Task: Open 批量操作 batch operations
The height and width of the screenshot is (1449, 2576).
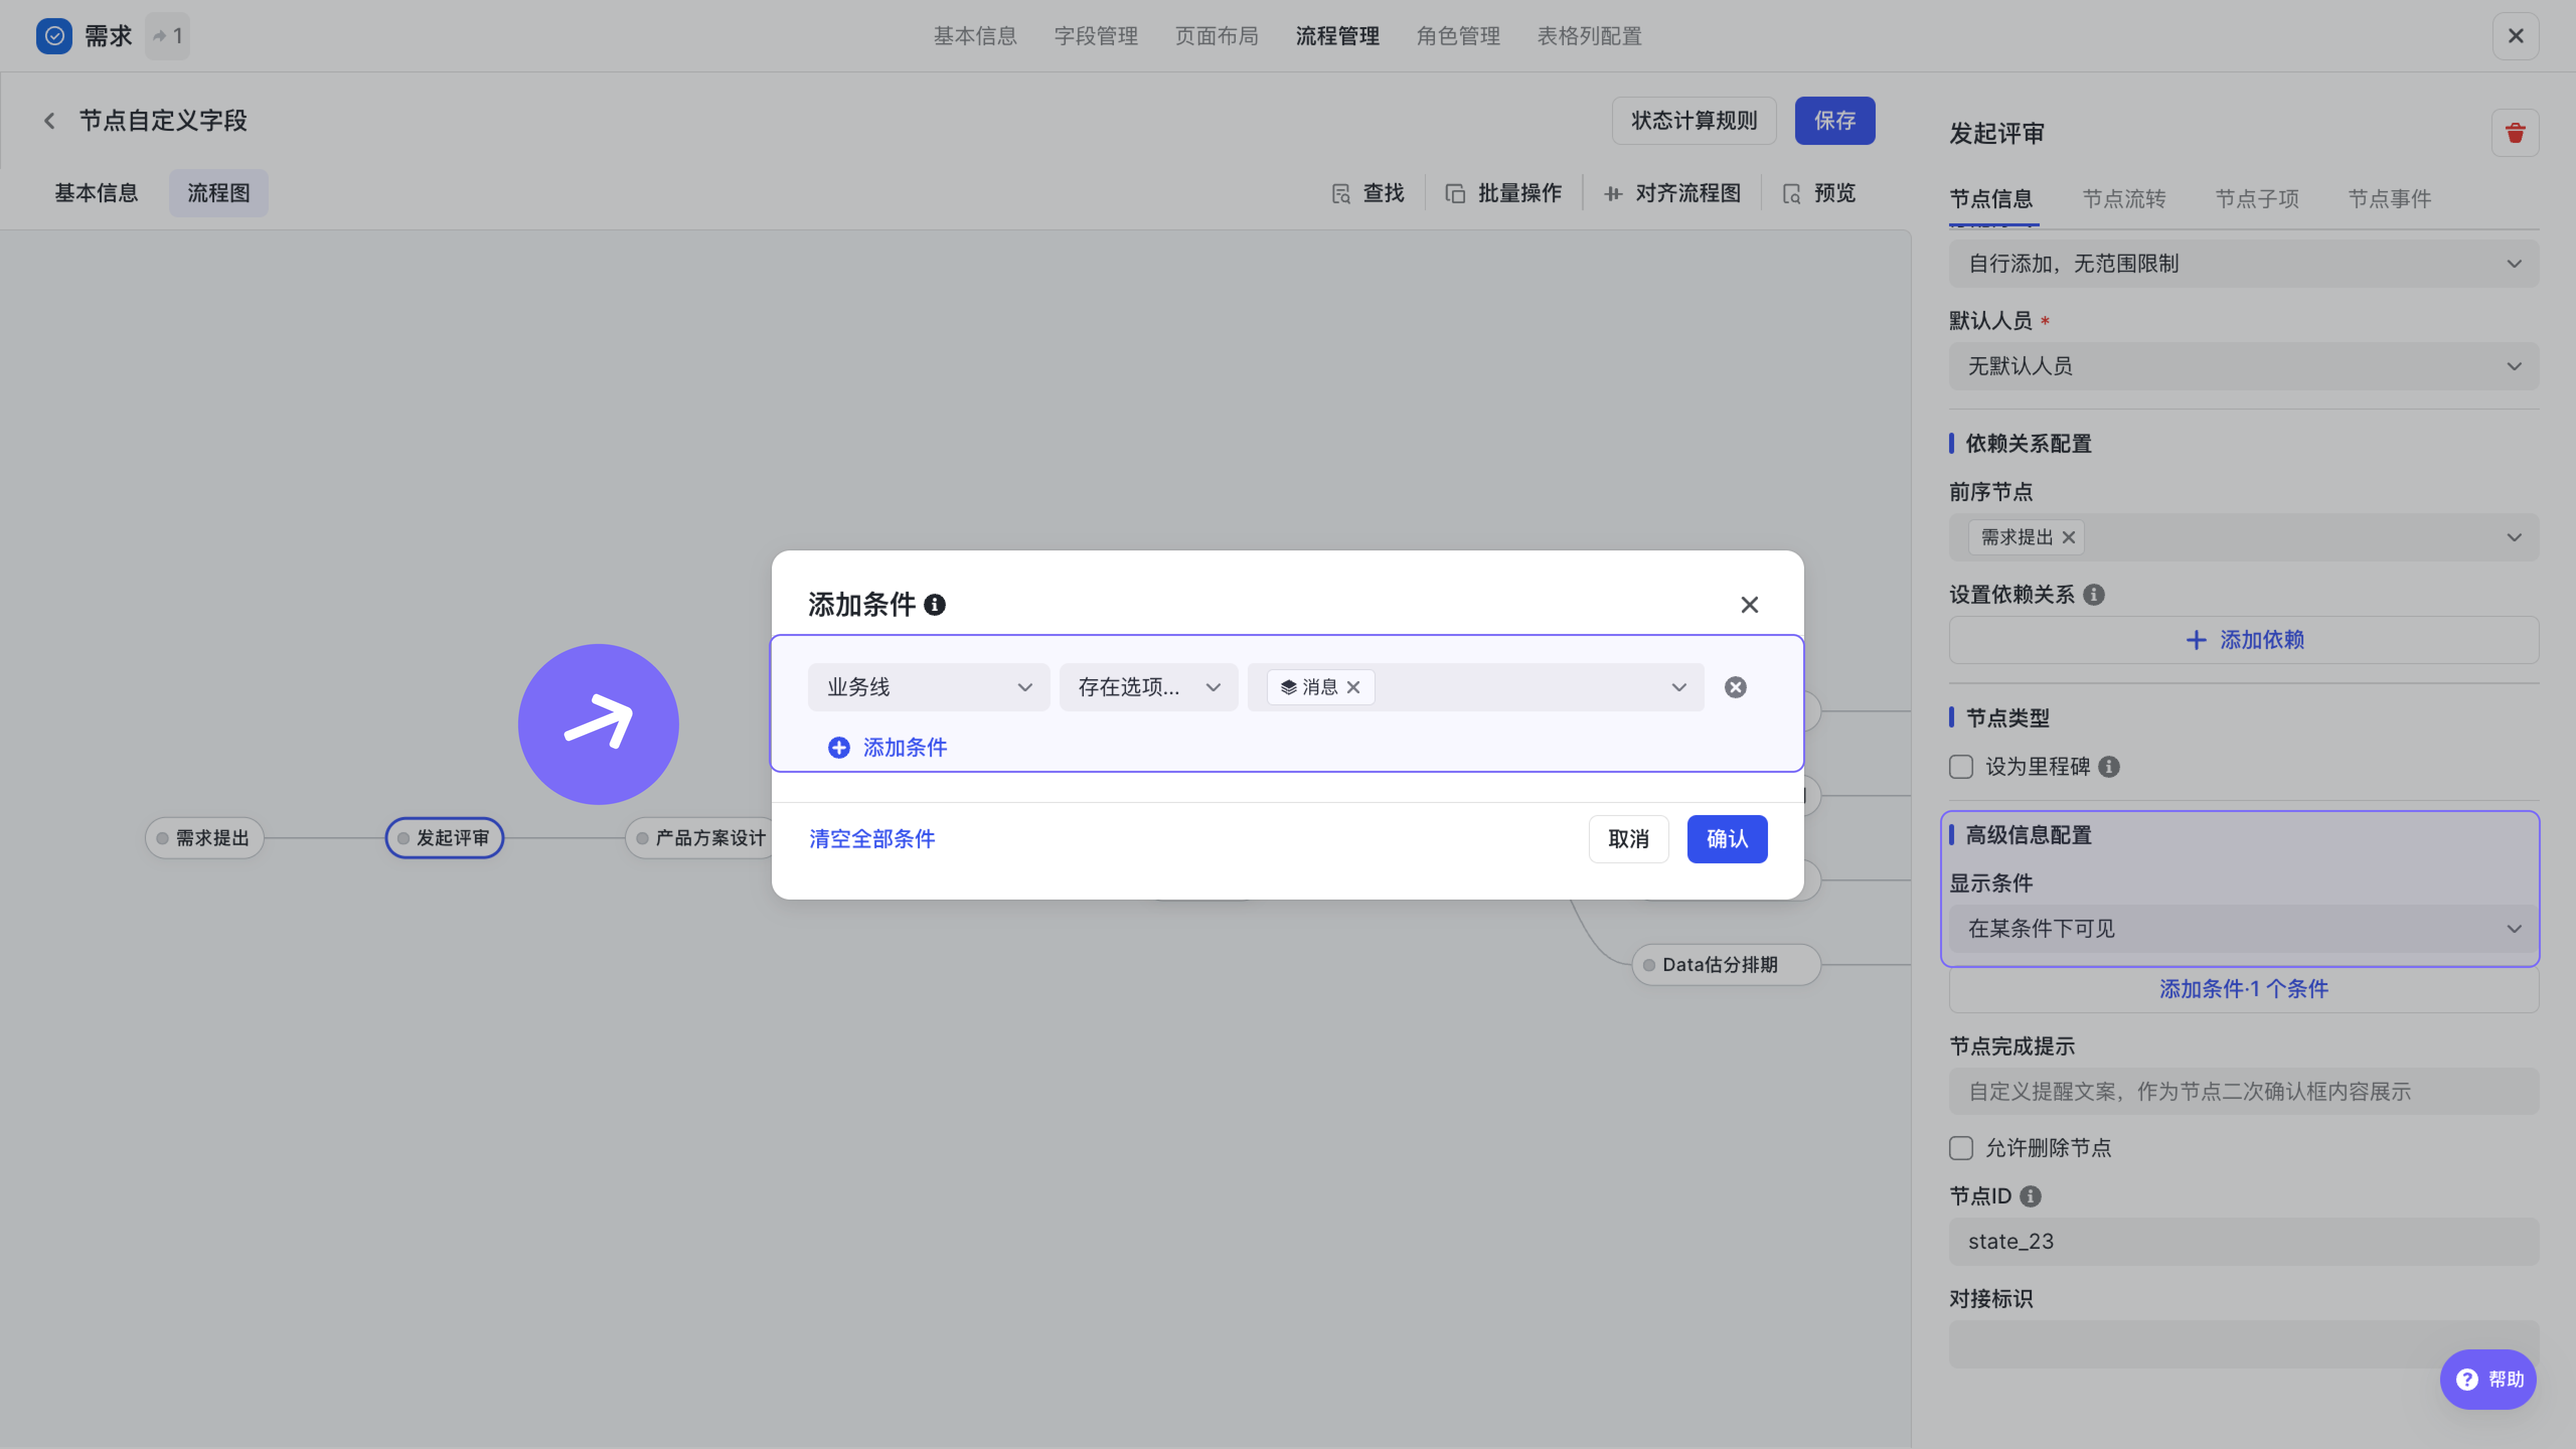Action: (x=1503, y=193)
